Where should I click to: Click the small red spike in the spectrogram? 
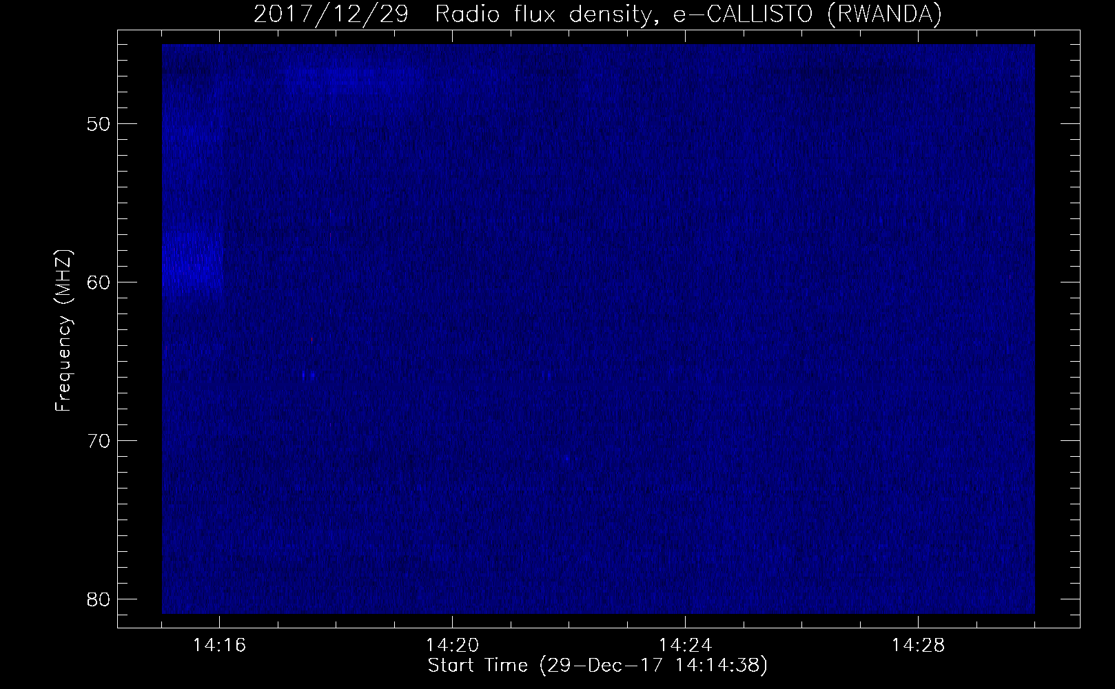coord(312,339)
